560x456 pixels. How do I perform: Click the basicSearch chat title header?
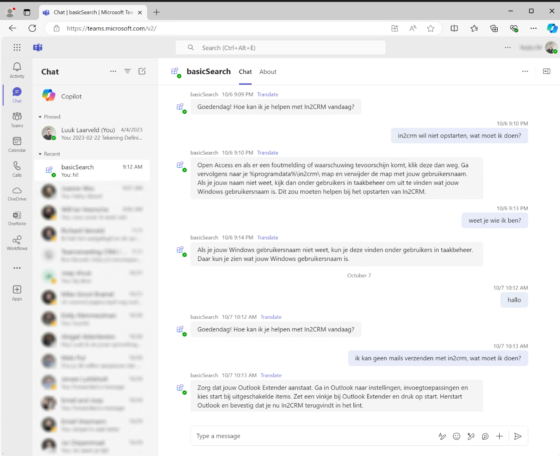click(x=209, y=71)
